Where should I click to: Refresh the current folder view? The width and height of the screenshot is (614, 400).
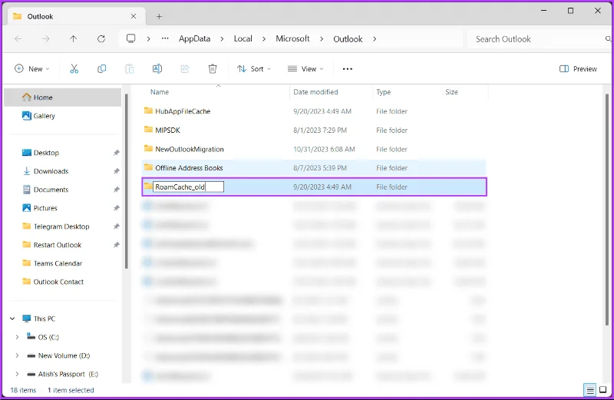(101, 39)
